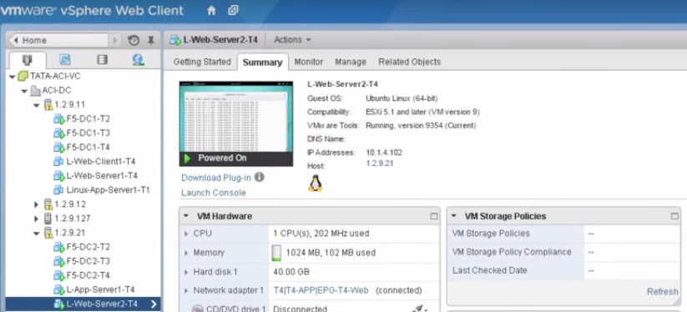Collapse the VM Storage Policies section
The width and height of the screenshot is (687, 312).
click(453, 216)
